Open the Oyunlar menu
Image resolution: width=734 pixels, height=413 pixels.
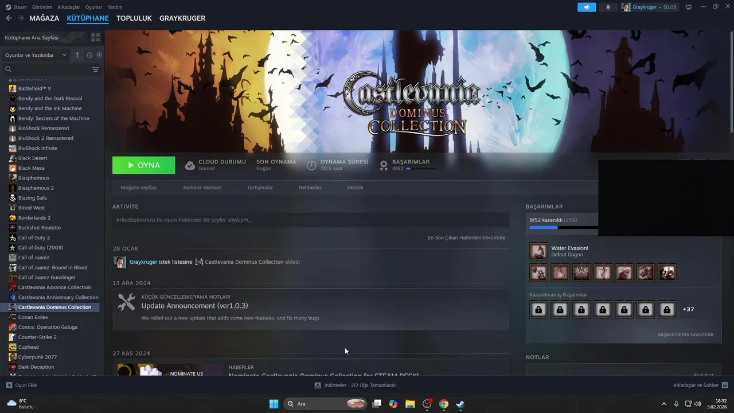(x=94, y=7)
